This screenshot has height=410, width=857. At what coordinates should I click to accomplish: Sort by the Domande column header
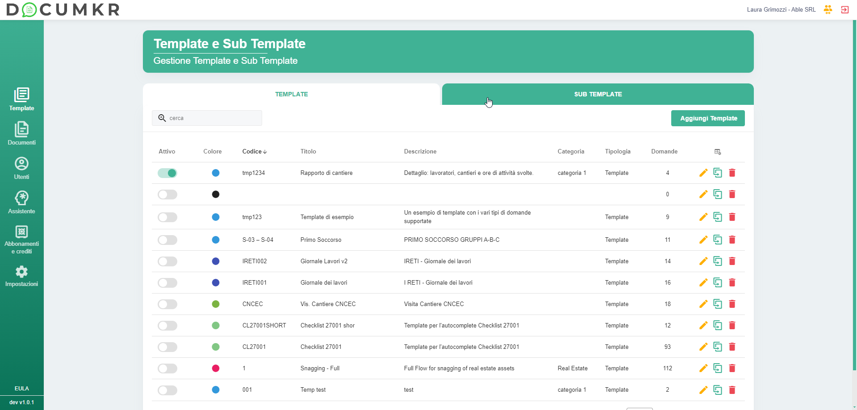pyautogui.click(x=664, y=152)
